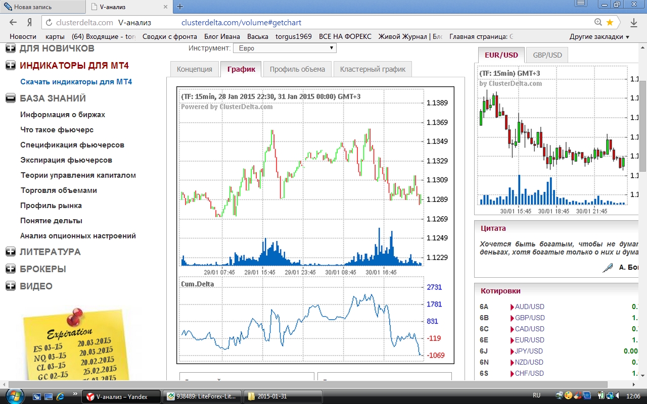Collapse the БАЗА ЗНАНИЙ section
Screen dimensions: 647x404
11,98
